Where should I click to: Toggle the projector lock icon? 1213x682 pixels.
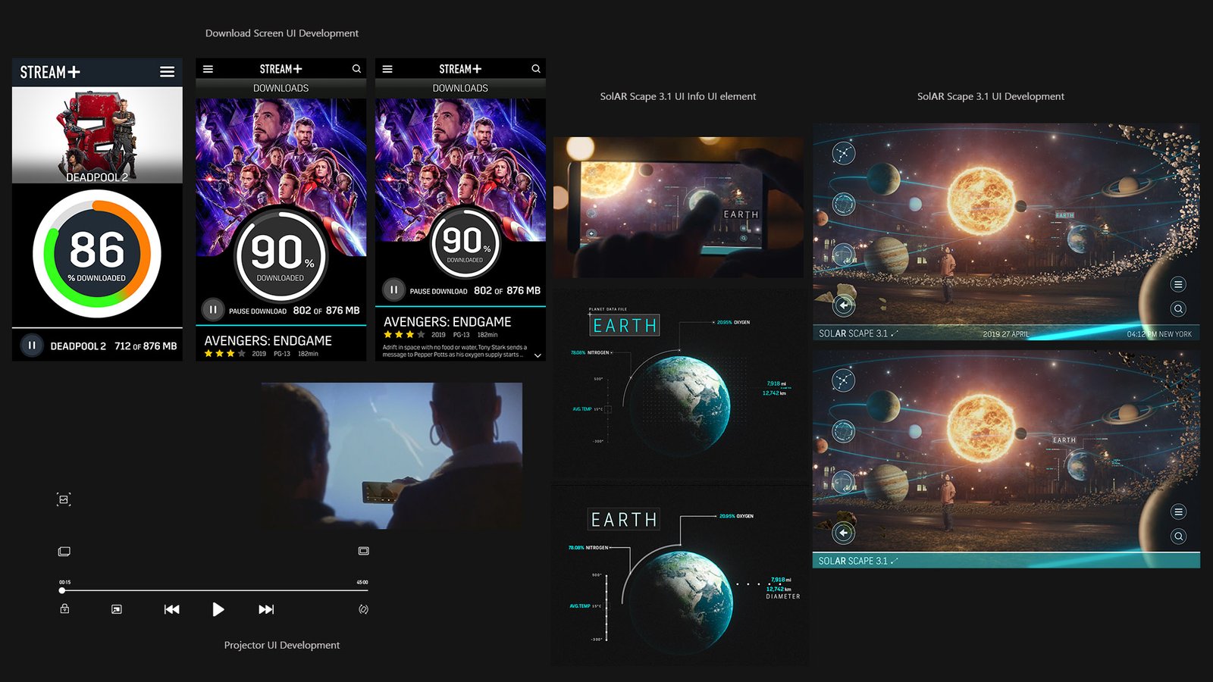click(x=64, y=608)
